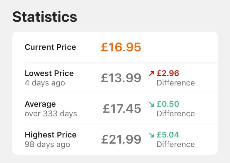Click Difference label under £2.96

pyautogui.click(x=176, y=83)
